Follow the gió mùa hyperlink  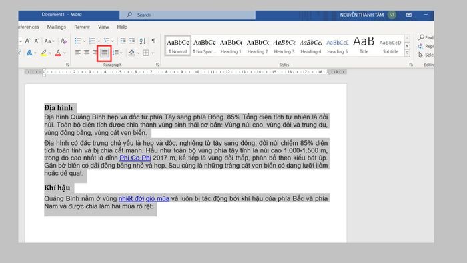click(157, 198)
